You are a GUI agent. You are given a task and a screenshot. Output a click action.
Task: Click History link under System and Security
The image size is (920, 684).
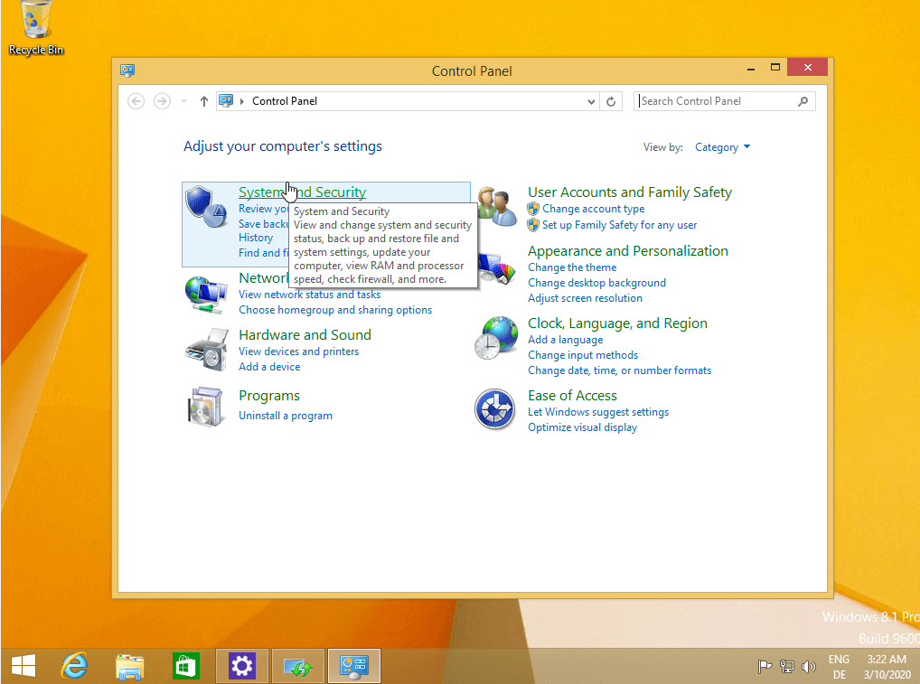pyautogui.click(x=255, y=238)
